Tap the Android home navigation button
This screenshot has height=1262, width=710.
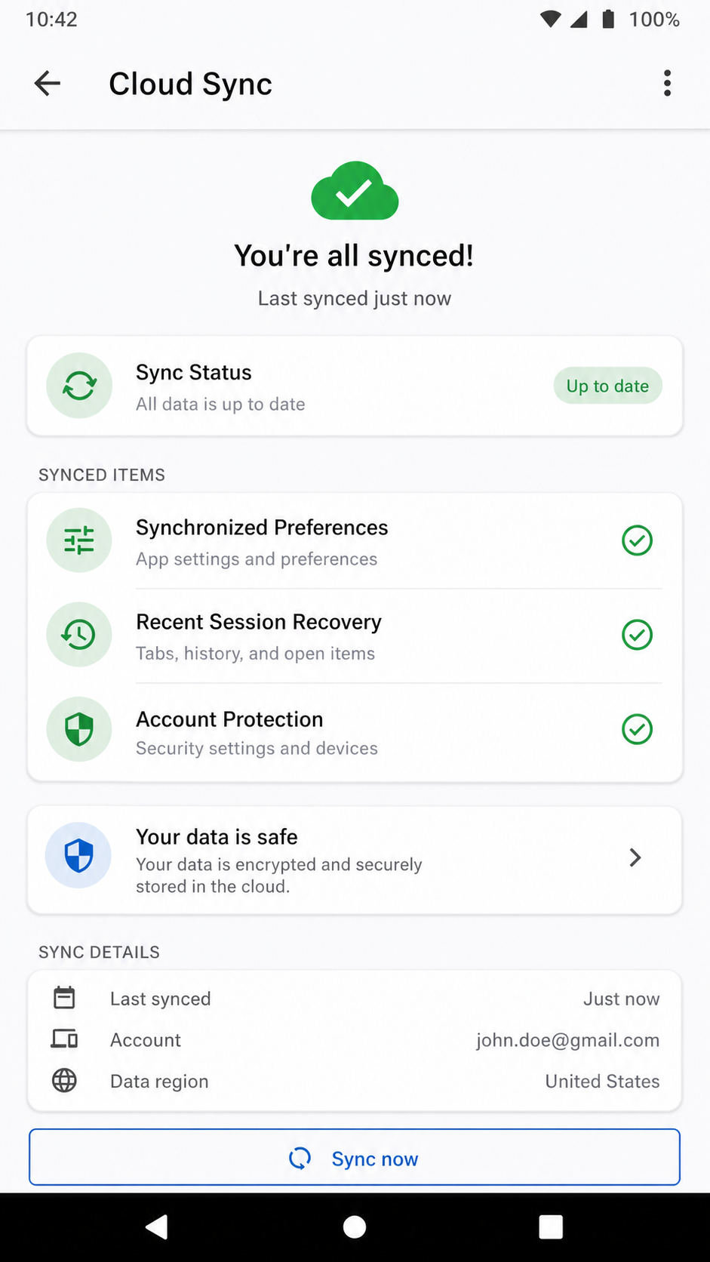coord(355,1227)
